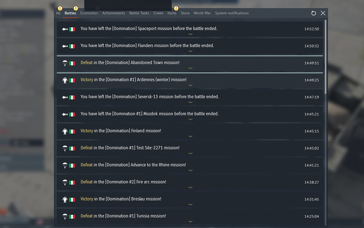Switch to the Items tab
Screen dimensions: 364x228
click(172, 13)
